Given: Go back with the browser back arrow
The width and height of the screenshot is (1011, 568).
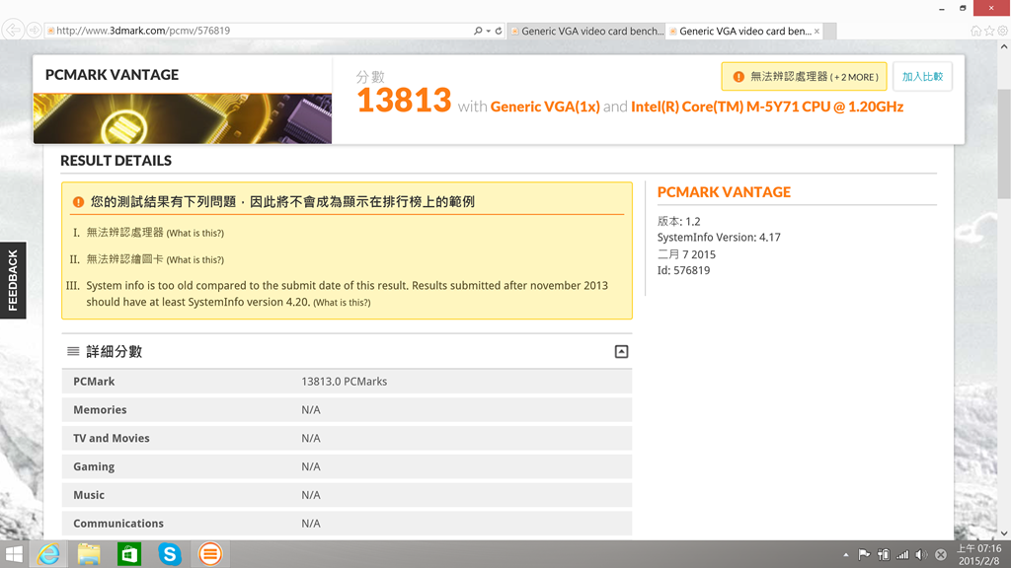Looking at the screenshot, I should [x=13, y=30].
